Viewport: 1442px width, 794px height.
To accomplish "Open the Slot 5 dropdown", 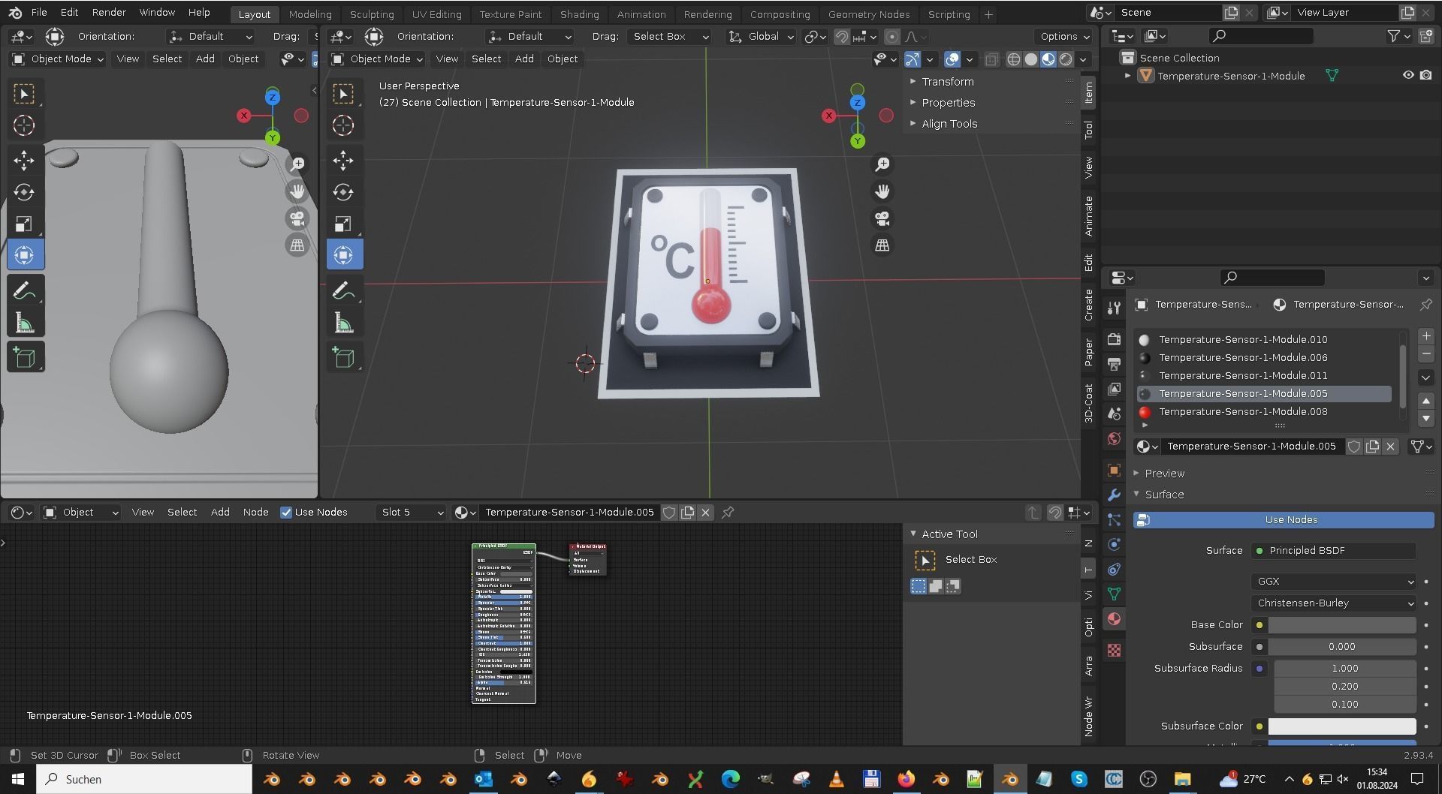I will pos(412,513).
